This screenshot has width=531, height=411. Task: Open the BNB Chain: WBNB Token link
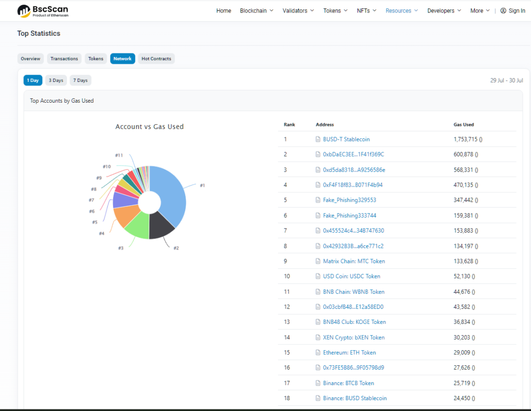pos(354,292)
